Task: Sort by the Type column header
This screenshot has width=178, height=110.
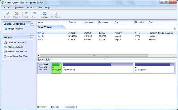Action: coord(124,22)
